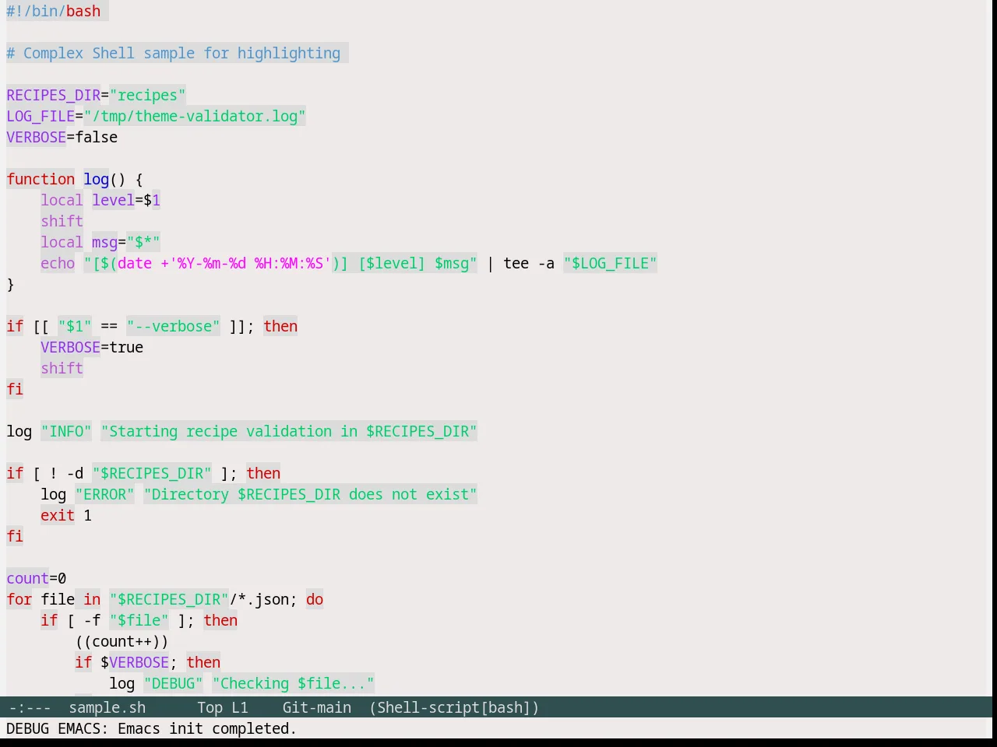Place cursor on the shebang line
997x747 pixels.
coord(54,11)
